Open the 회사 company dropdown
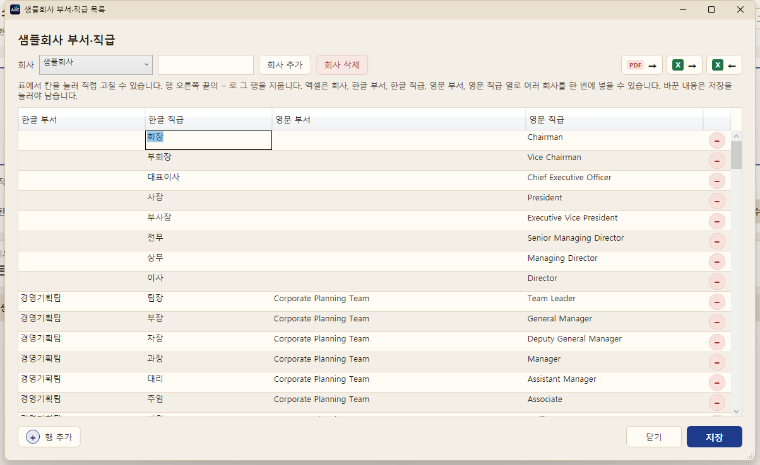The height and width of the screenshot is (465, 760). point(96,65)
